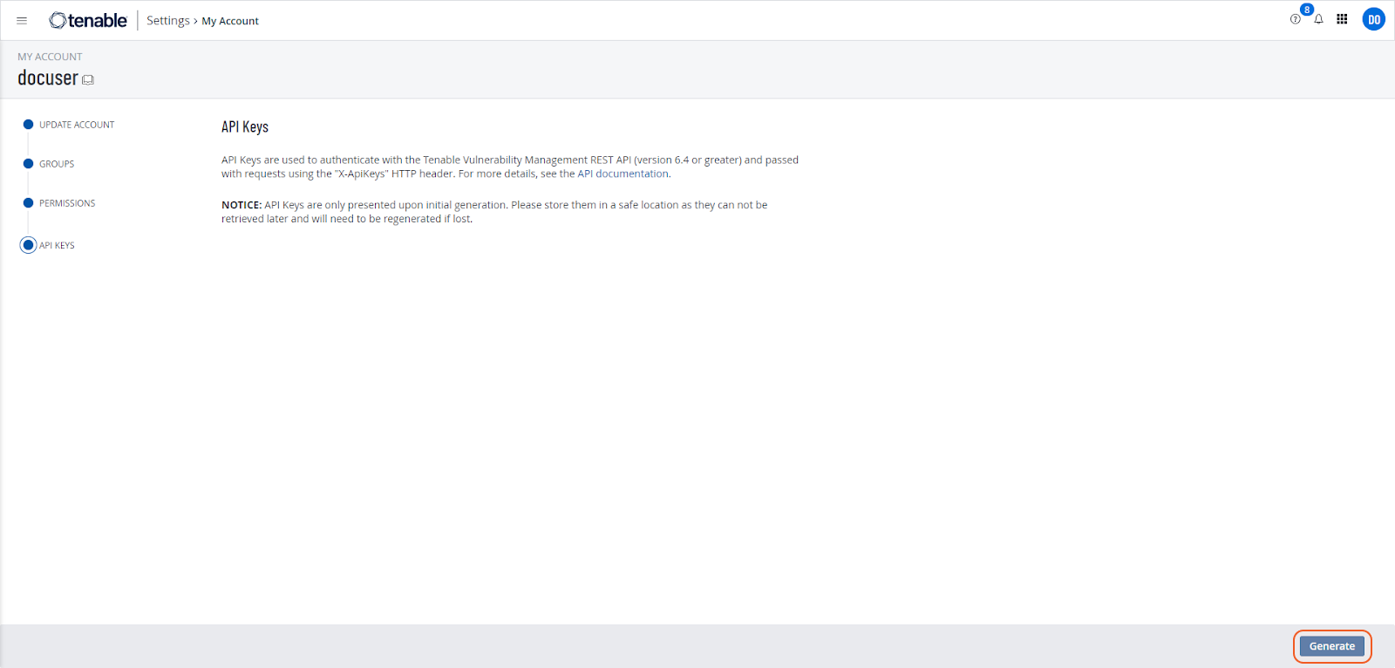Image resolution: width=1395 pixels, height=668 pixels.
Task: Select the Permissions step dot
Action: 28,203
